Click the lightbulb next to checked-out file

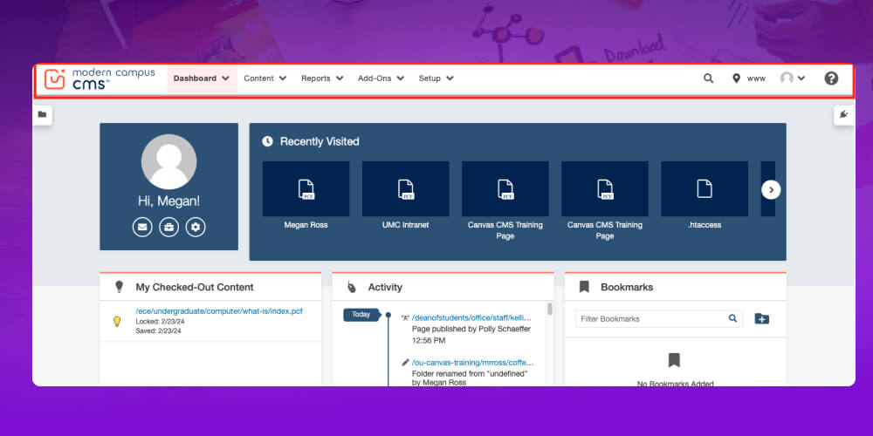pos(117,321)
